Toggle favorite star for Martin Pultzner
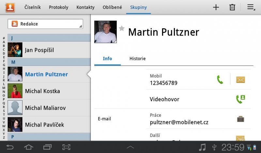Screen dimensions: 261x153 click(x=122, y=29)
